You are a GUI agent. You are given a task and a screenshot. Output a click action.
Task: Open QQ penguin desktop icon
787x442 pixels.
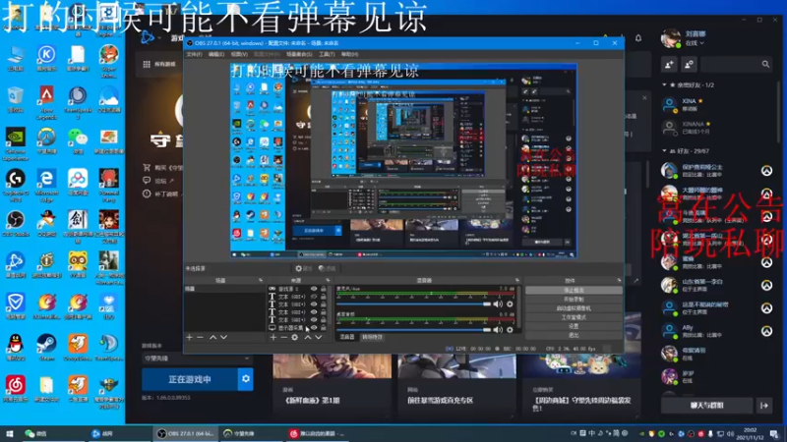coord(16,348)
